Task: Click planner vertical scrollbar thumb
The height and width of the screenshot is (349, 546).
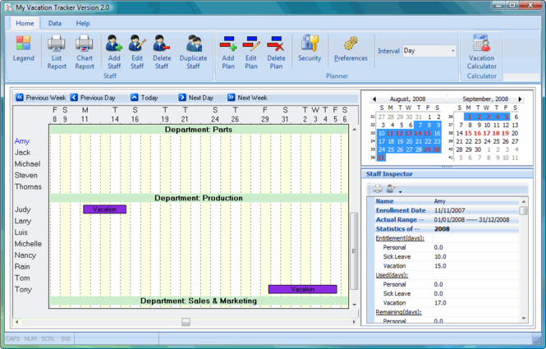Action: click(354, 251)
